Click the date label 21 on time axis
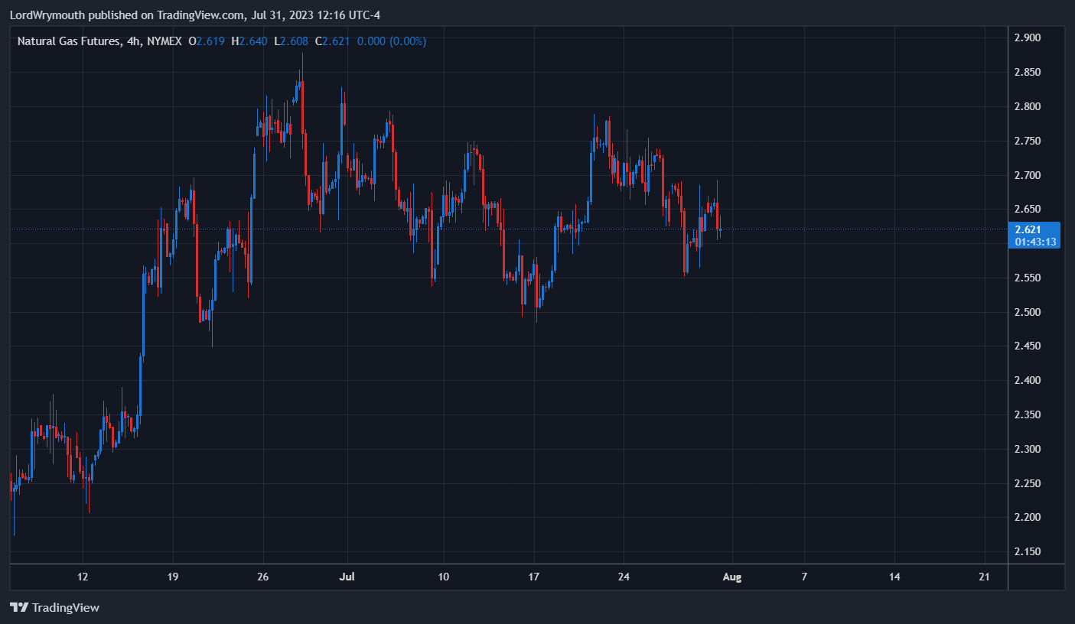 point(984,577)
